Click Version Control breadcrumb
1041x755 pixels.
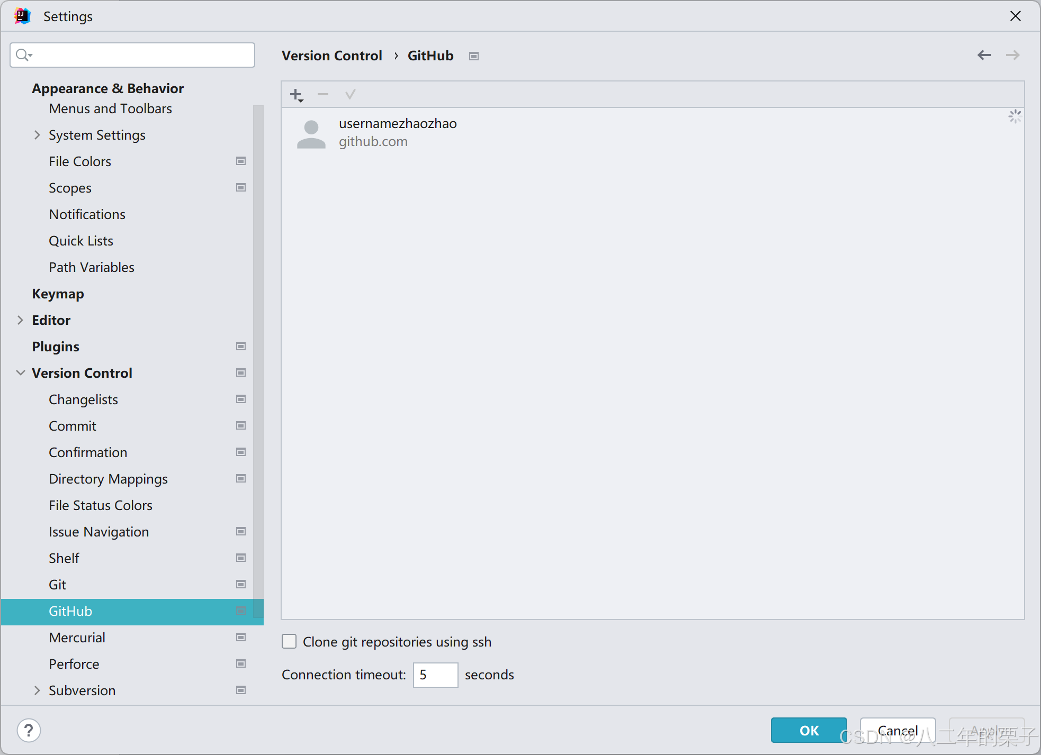click(x=331, y=56)
